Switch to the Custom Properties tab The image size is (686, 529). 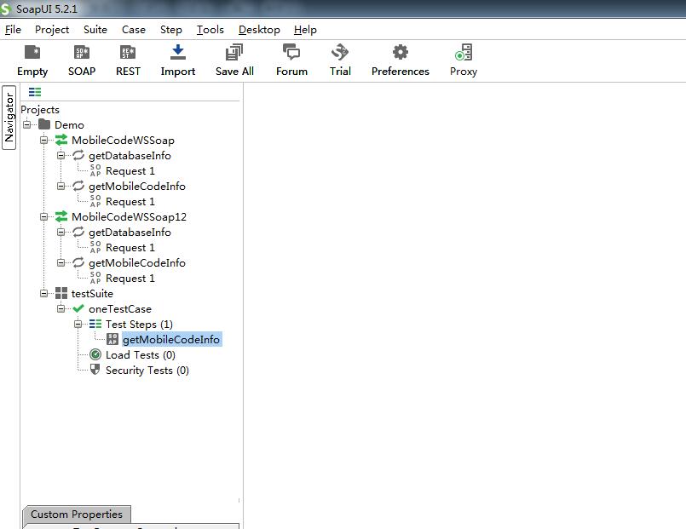tap(77, 515)
